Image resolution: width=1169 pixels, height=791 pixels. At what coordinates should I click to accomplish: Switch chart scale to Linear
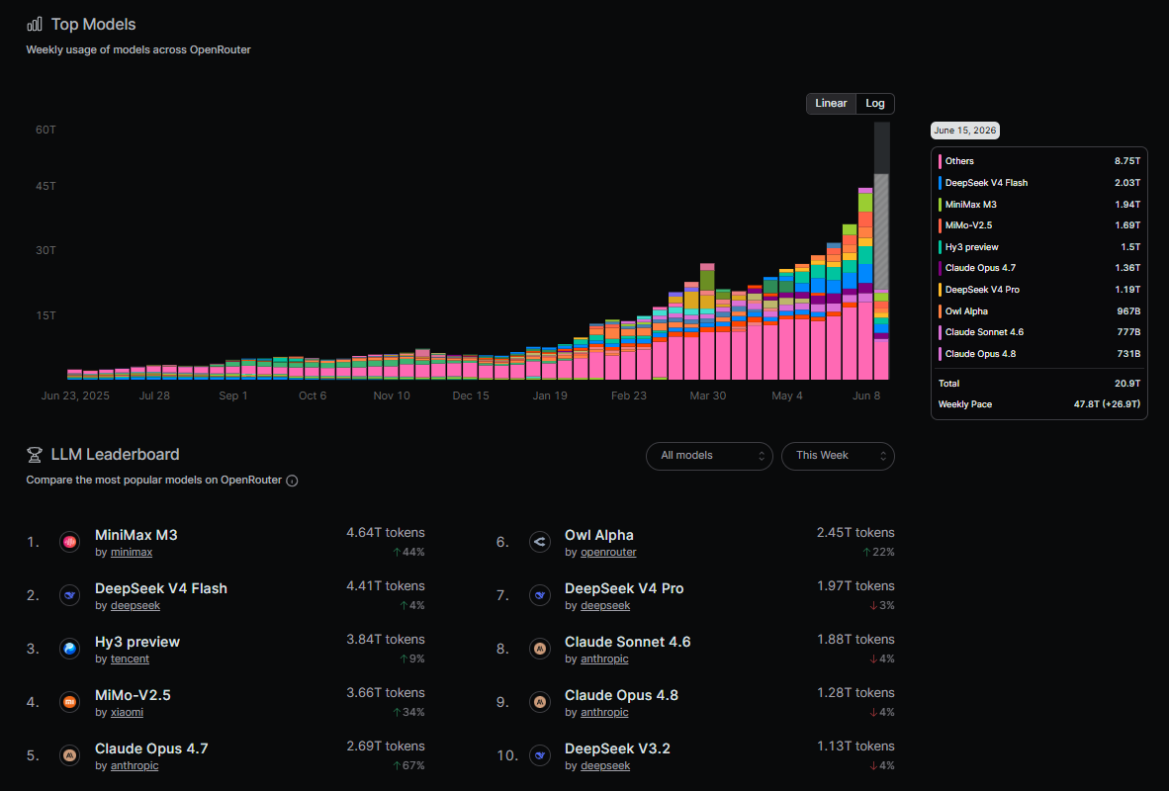[831, 104]
